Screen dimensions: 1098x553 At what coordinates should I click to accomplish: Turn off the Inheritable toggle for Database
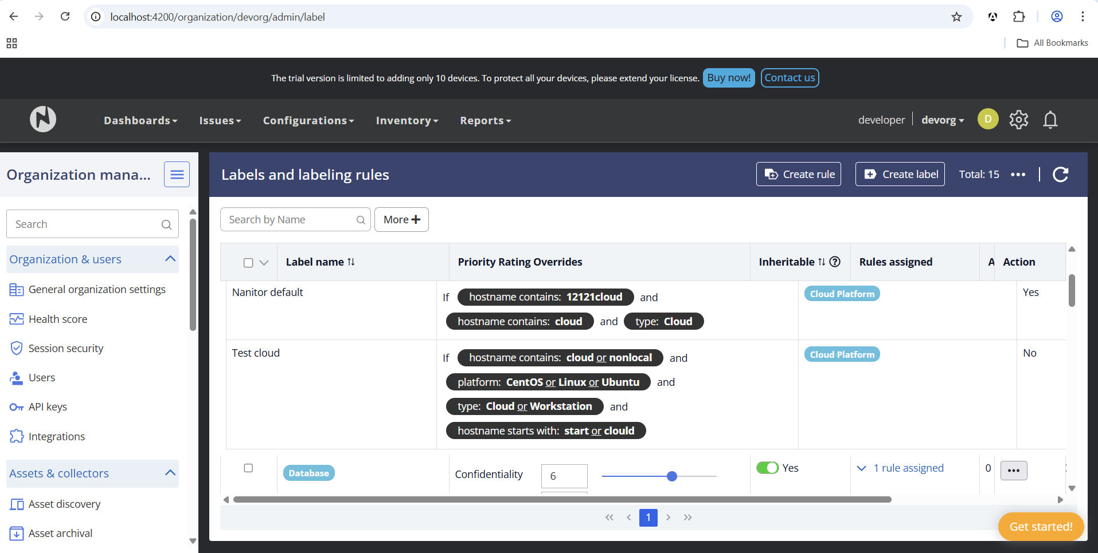tap(767, 468)
